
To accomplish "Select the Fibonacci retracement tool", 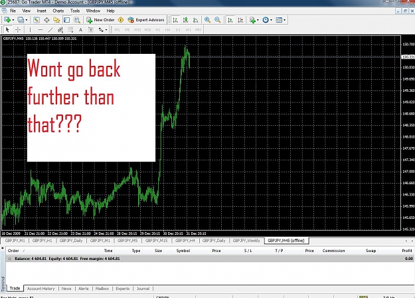I will tap(70, 30).
